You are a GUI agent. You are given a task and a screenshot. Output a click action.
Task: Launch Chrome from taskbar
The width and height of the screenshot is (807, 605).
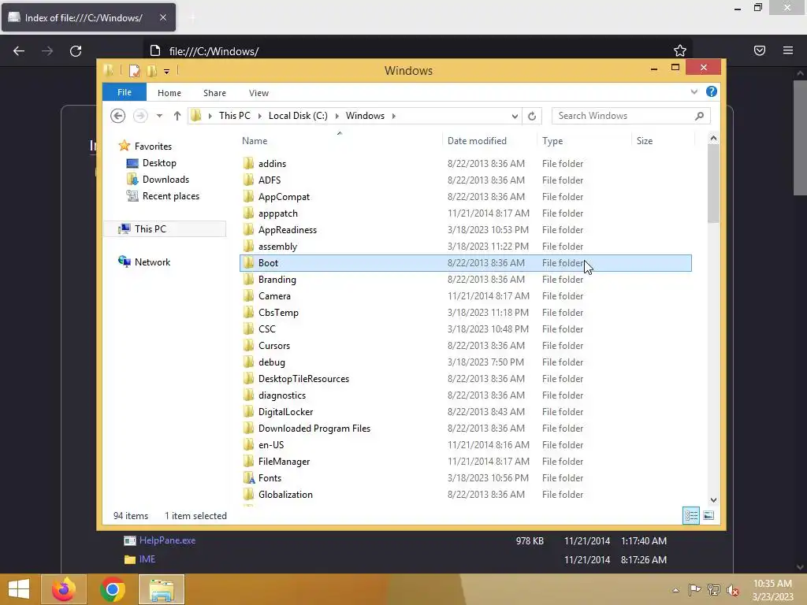click(113, 589)
